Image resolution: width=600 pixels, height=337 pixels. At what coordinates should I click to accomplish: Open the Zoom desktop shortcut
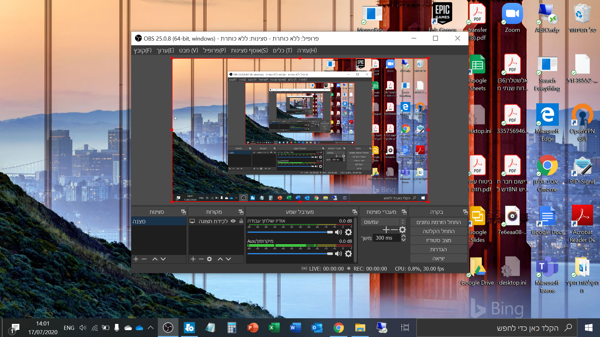point(512,18)
